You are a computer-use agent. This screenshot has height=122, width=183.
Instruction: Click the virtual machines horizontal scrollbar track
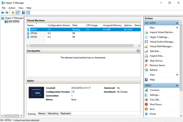pos(81,46)
